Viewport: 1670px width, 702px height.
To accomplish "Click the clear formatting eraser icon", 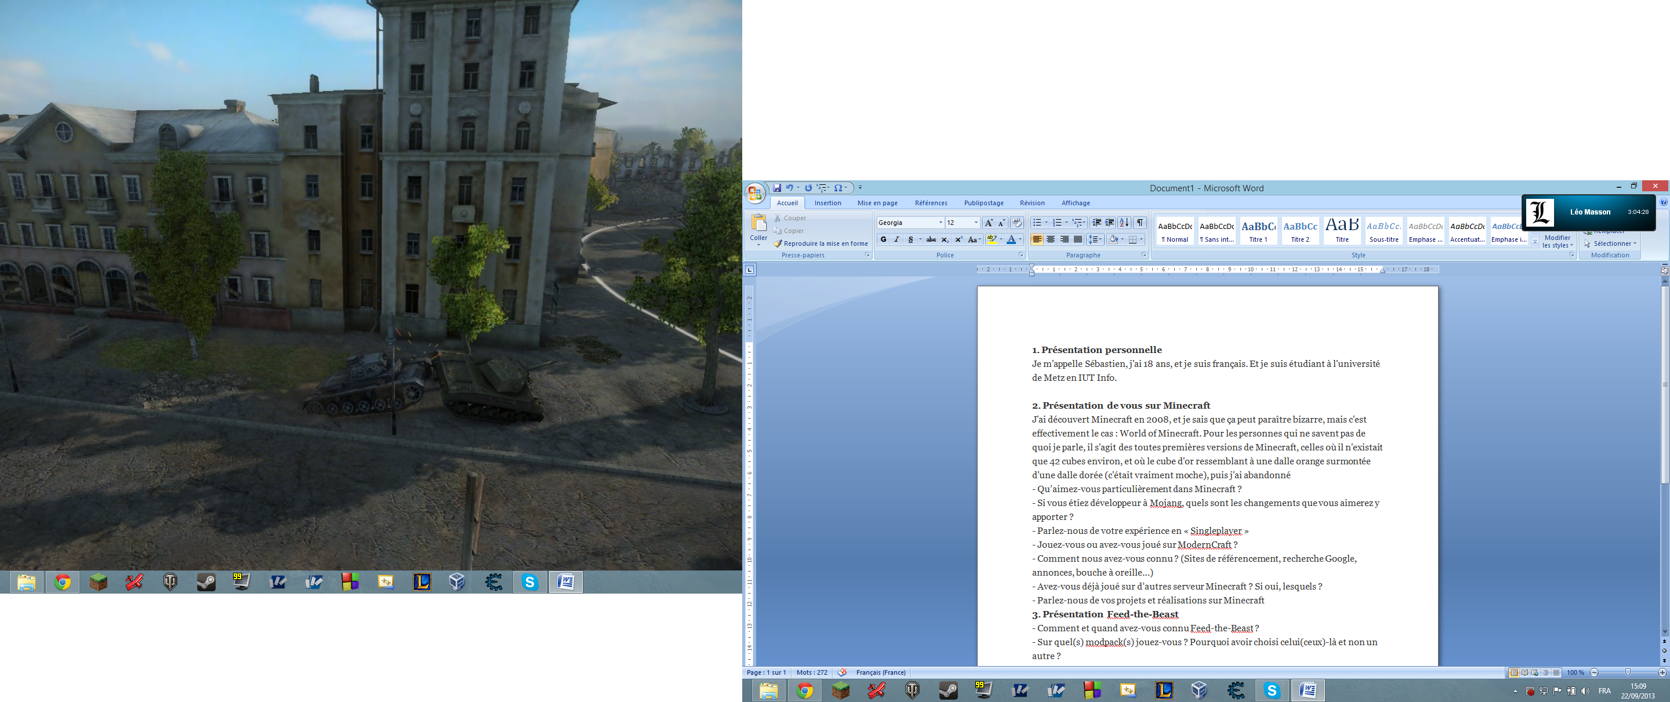I will click(x=1016, y=223).
